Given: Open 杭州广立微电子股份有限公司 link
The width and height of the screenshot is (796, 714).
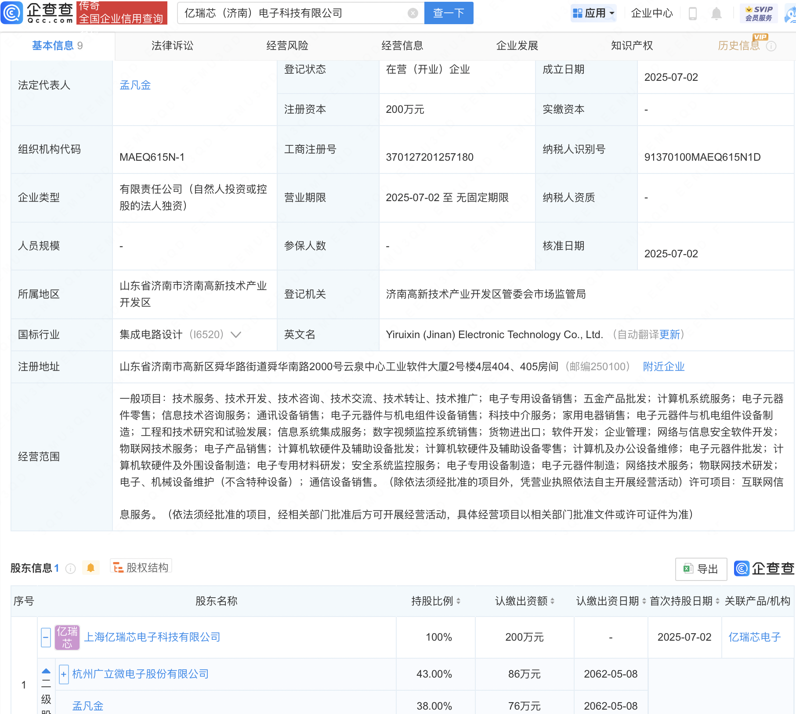Looking at the screenshot, I should point(141,674).
